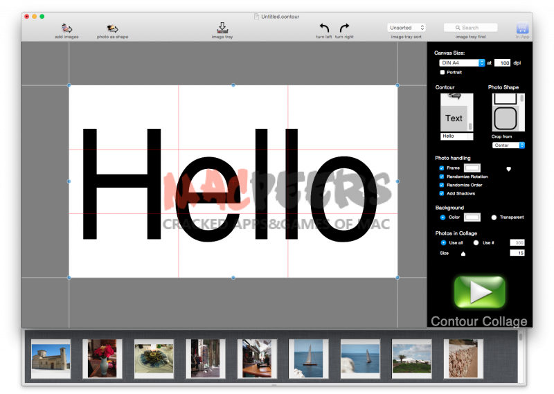Open the In-App purchase cart icon
Image resolution: width=554 pixels, height=394 pixels.
coord(522,28)
